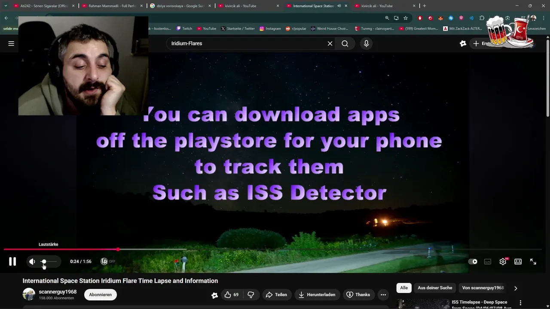Open the Instagram bookmark
The width and height of the screenshot is (550, 309).
coord(270,29)
